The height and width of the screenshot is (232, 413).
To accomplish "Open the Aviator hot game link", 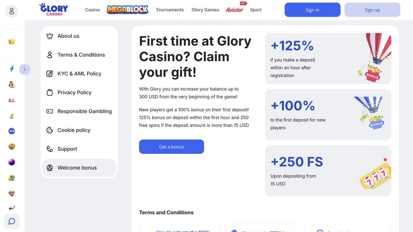I will tap(234, 10).
